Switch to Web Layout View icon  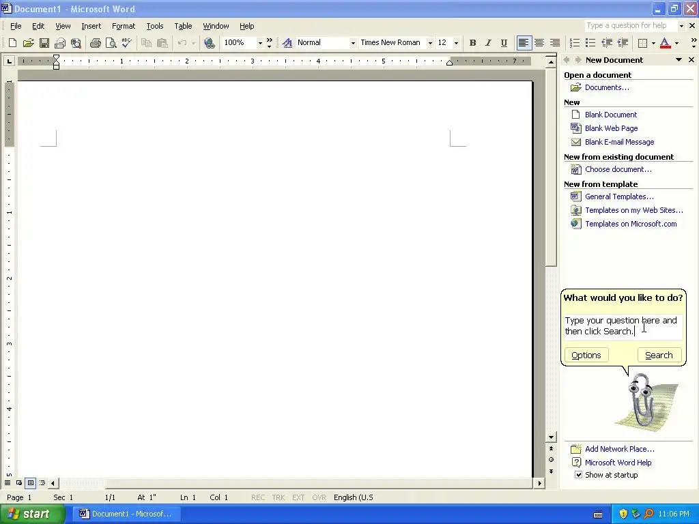19,483
